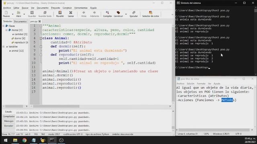Image resolution: width=257 pixels, height=144 pixels.
Task: Click the Nuevo file toolbar icon
Action: point(6,14)
